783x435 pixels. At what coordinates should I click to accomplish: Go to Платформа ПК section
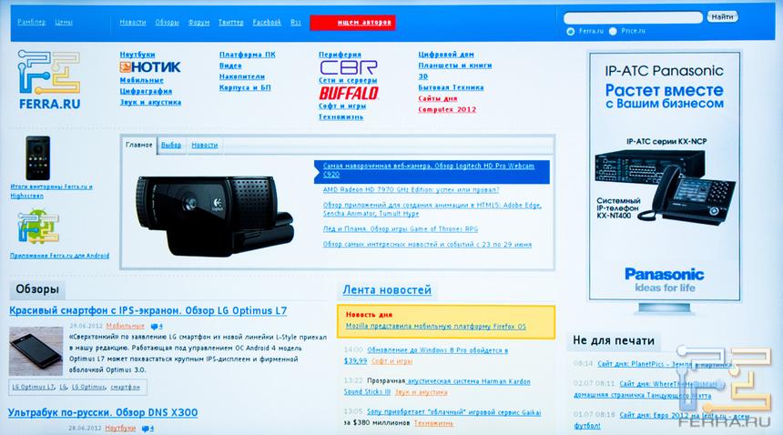click(247, 55)
